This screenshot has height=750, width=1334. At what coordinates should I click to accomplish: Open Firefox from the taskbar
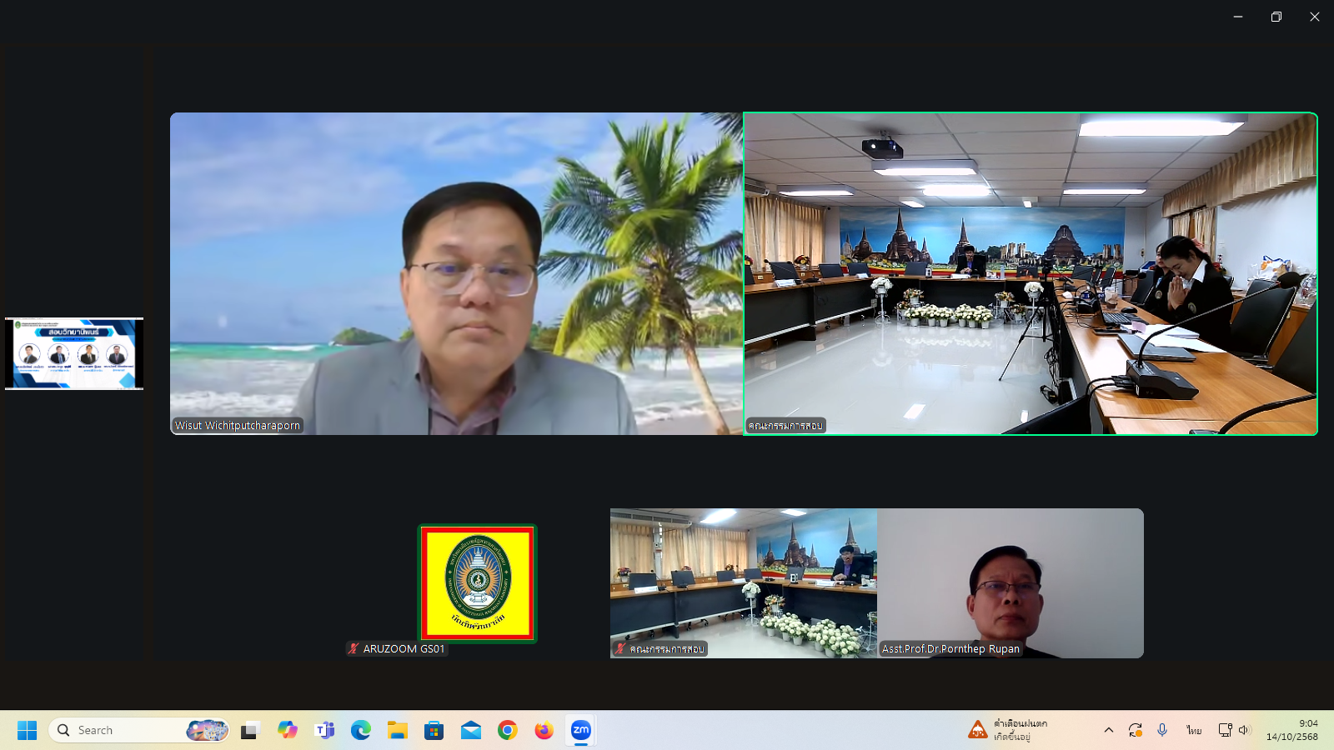(544, 731)
